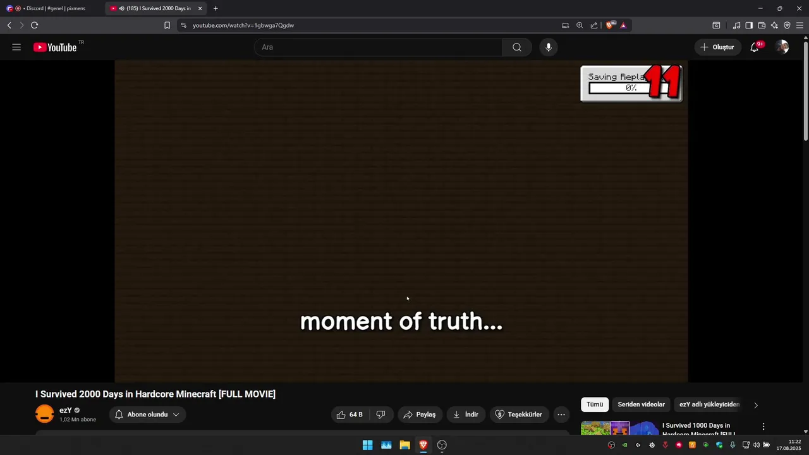Show more filter chips with right arrow
The height and width of the screenshot is (455, 809).
pos(756,405)
